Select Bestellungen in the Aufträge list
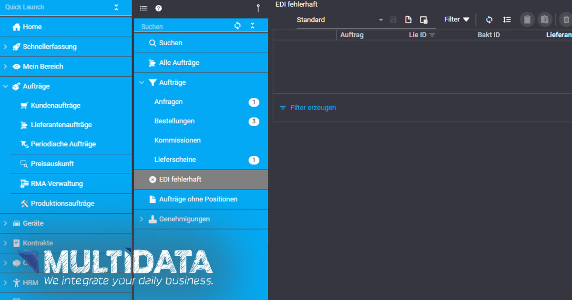This screenshot has height=300, width=572. pos(174,121)
